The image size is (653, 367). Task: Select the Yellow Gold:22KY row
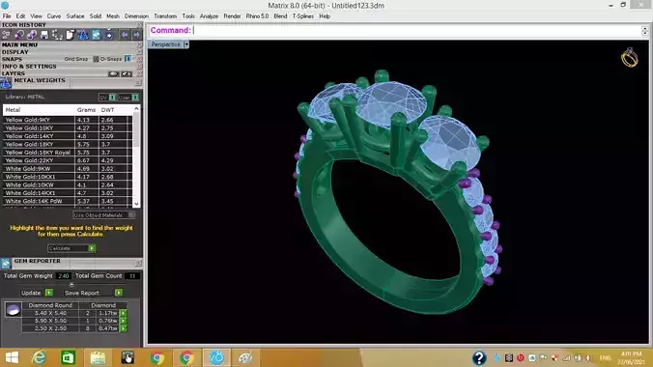coord(68,160)
